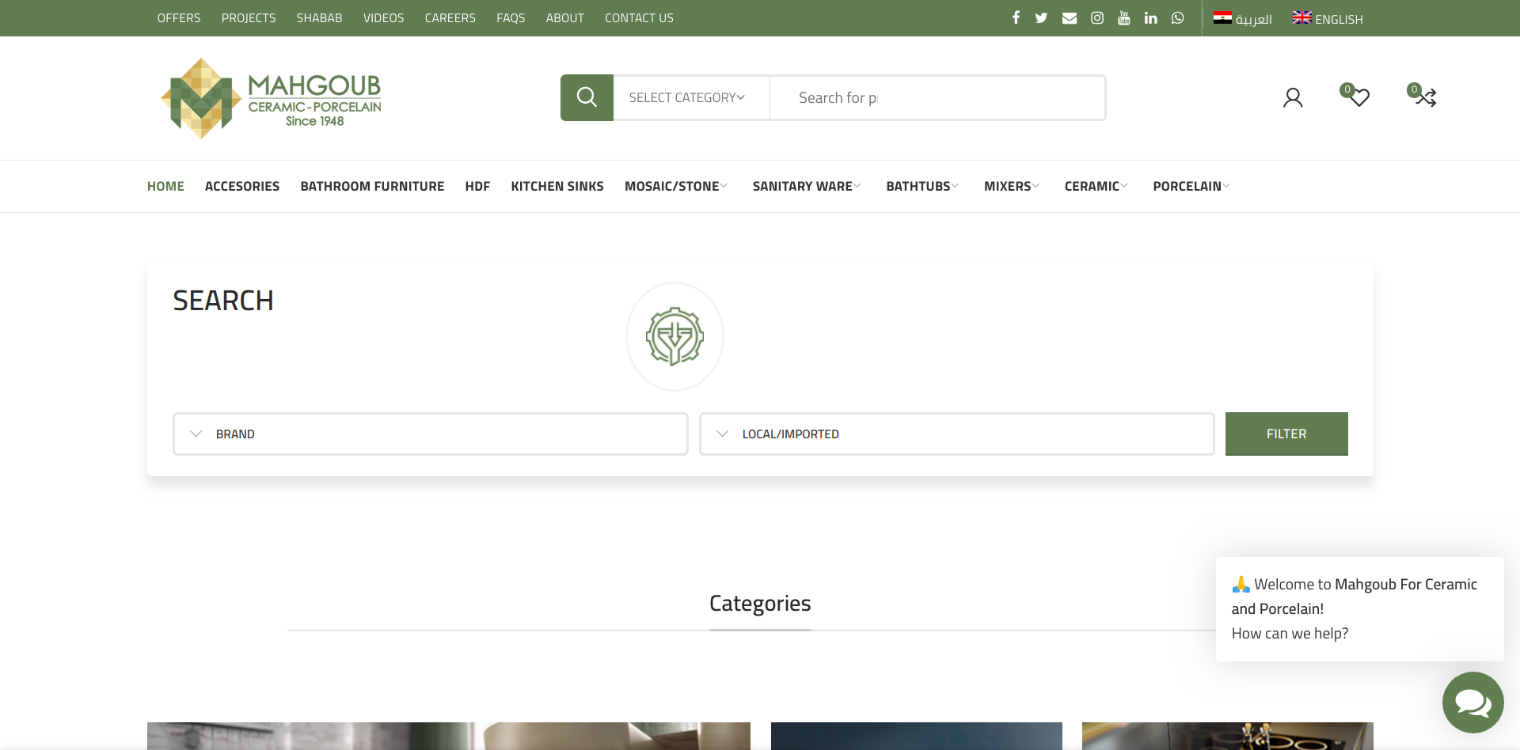Open the Kitchen Sinks menu item
Screen dimensions: 1520x750
tap(557, 186)
